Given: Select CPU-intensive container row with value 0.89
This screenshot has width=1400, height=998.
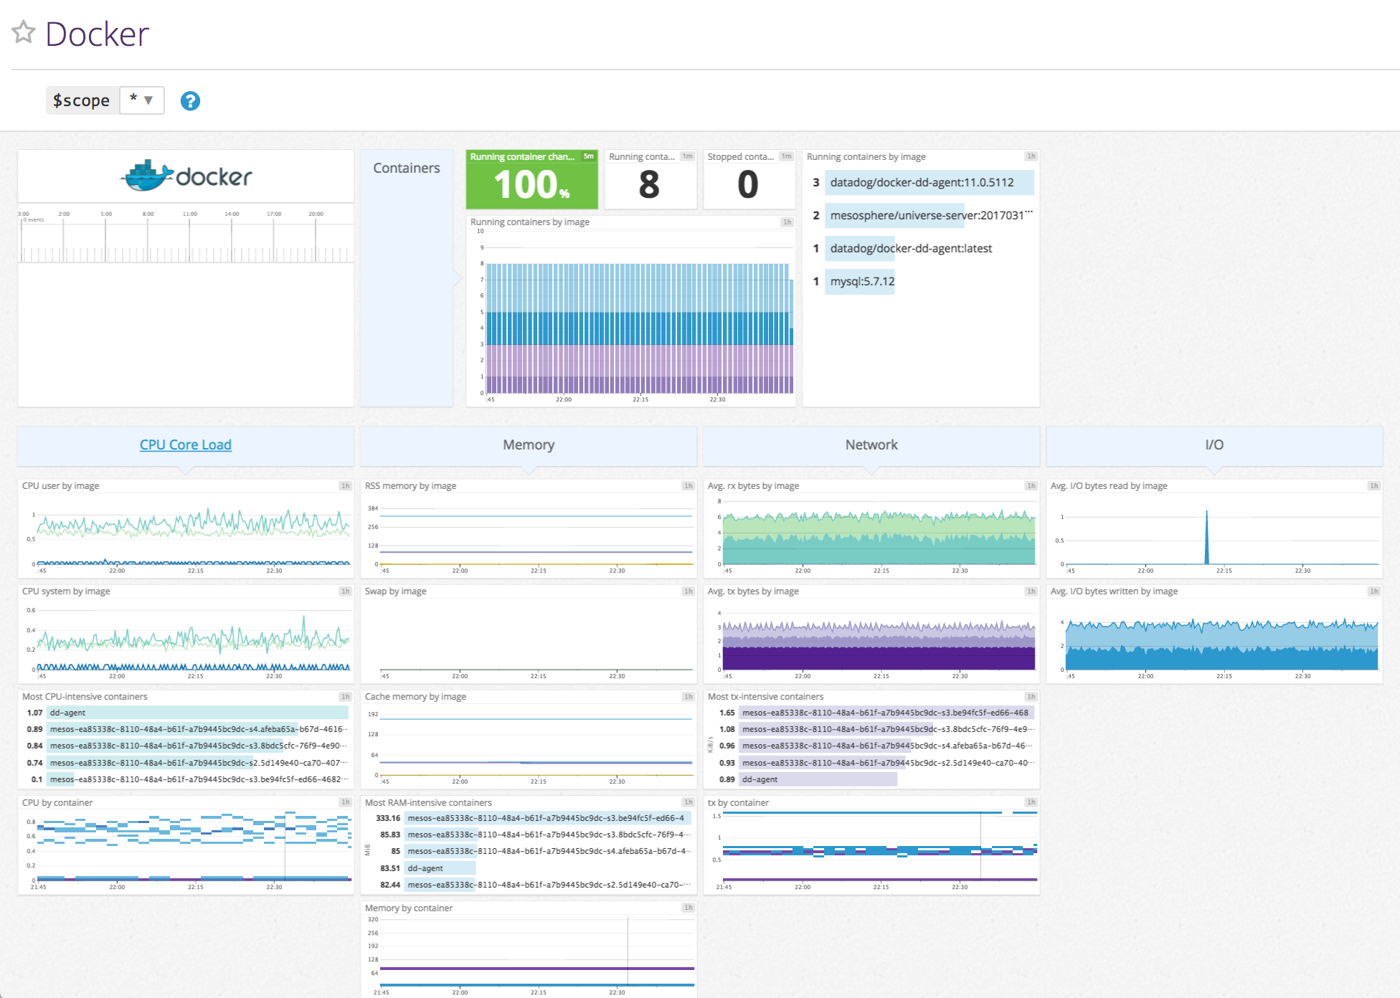Looking at the screenshot, I should pyautogui.click(x=186, y=729).
